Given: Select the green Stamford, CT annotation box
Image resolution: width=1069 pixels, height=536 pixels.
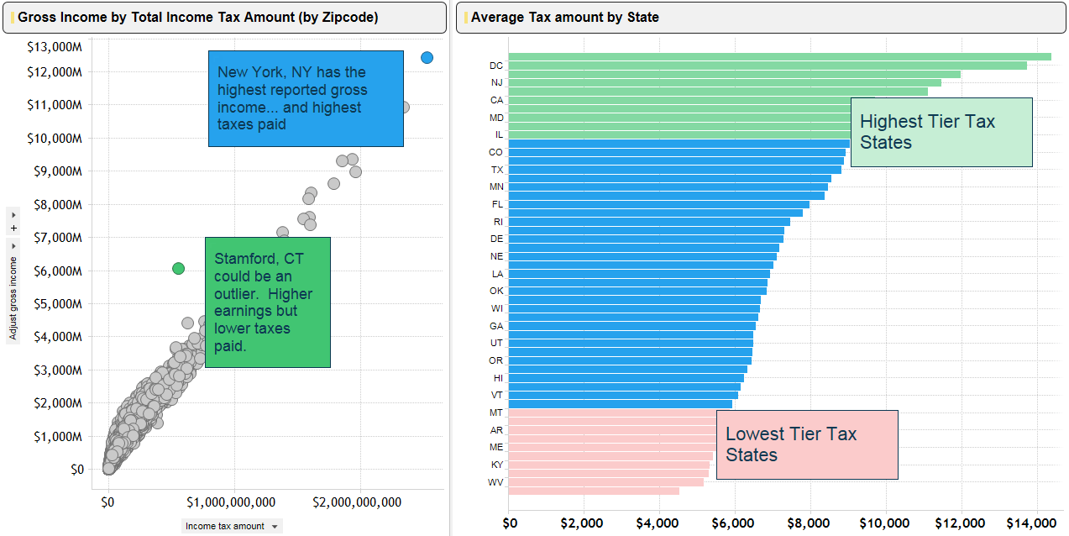Looking at the screenshot, I should point(267,302).
